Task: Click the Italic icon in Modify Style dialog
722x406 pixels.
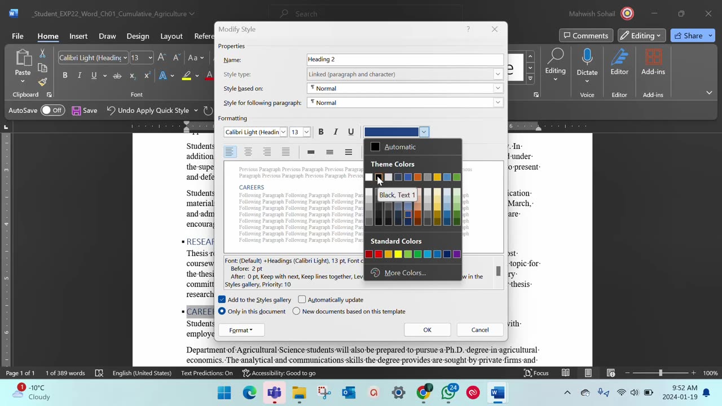Action: tap(336, 132)
